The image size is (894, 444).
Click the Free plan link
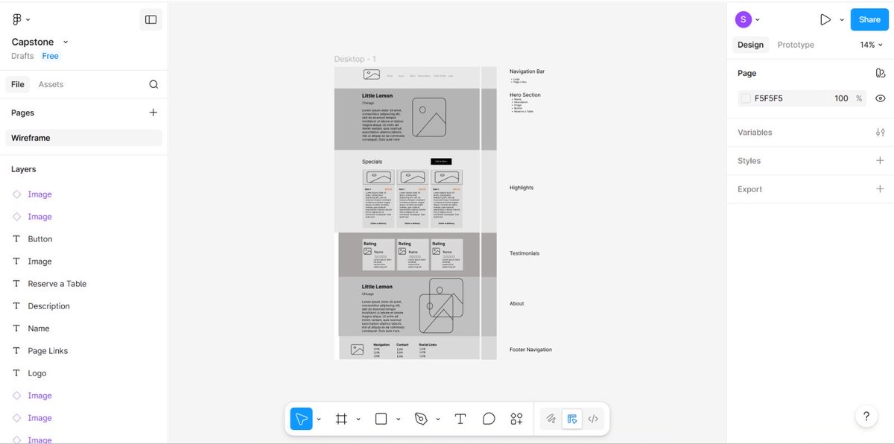pyautogui.click(x=50, y=56)
